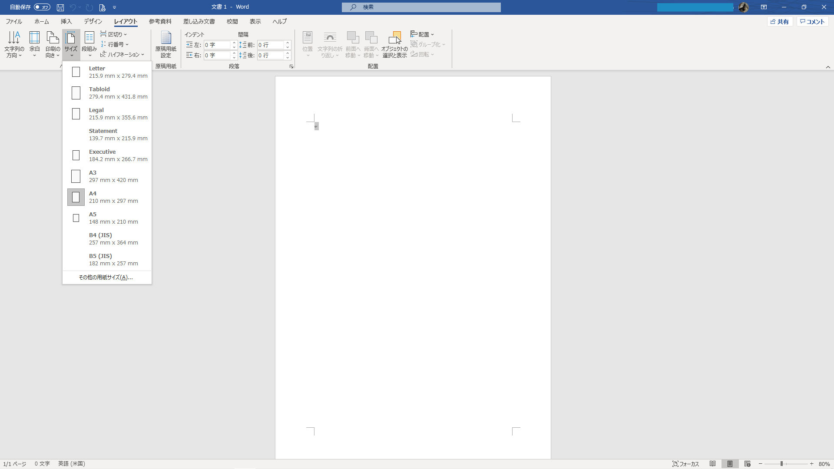
Task: Click the left indent (左) input field
Action: click(x=217, y=45)
